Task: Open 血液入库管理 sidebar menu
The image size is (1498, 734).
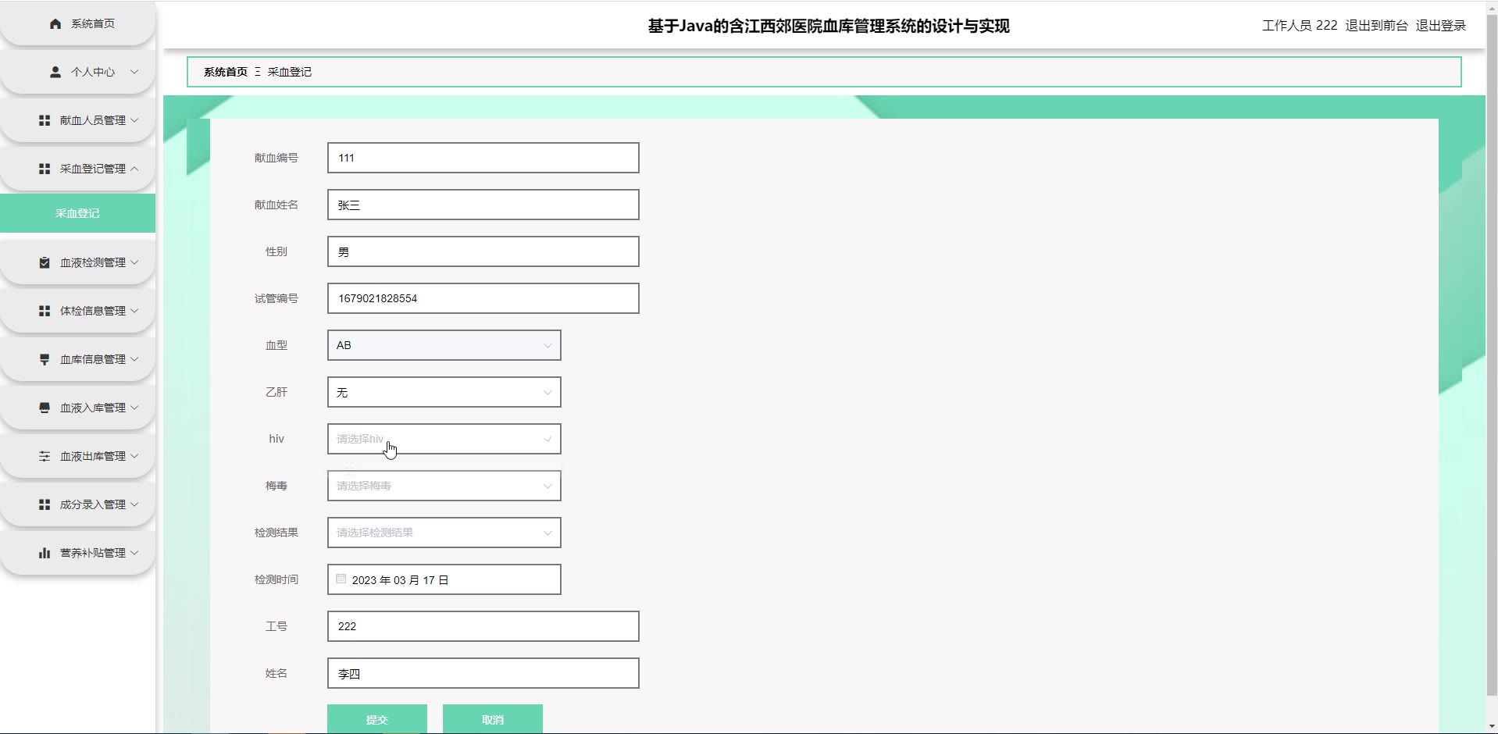Action: pyautogui.click(x=77, y=408)
